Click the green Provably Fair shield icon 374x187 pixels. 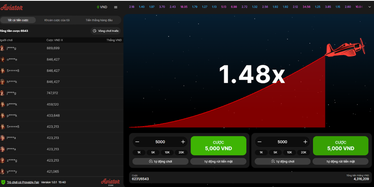pyautogui.click(x=3, y=182)
